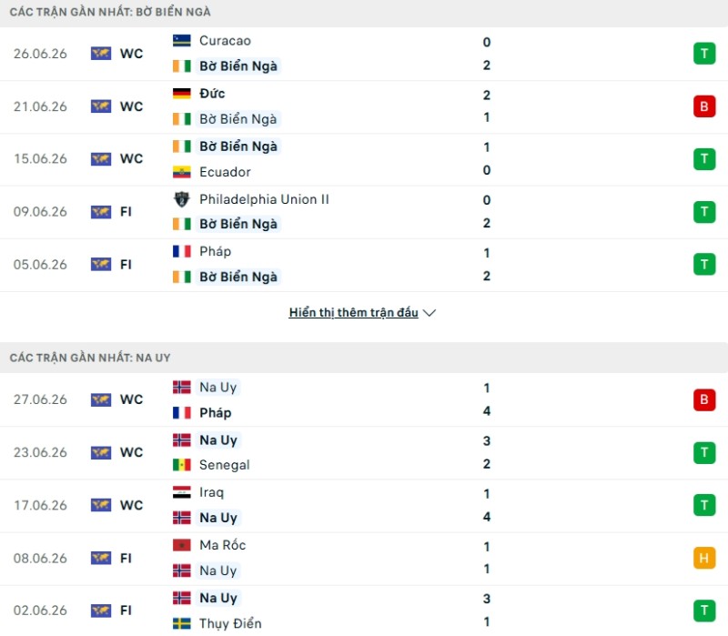Image resolution: width=728 pixels, height=636 pixels.
Task: Click the Hiển thị thêm trận đấu link
Action: tap(353, 312)
